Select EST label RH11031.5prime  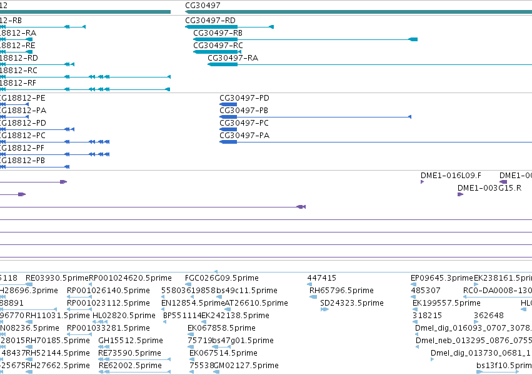[x=58, y=316]
